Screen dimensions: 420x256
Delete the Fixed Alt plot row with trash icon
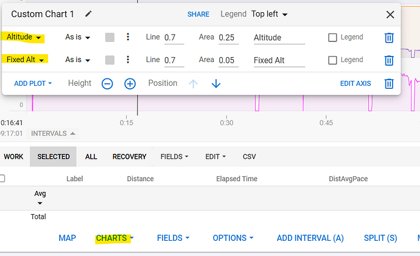tap(389, 60)
